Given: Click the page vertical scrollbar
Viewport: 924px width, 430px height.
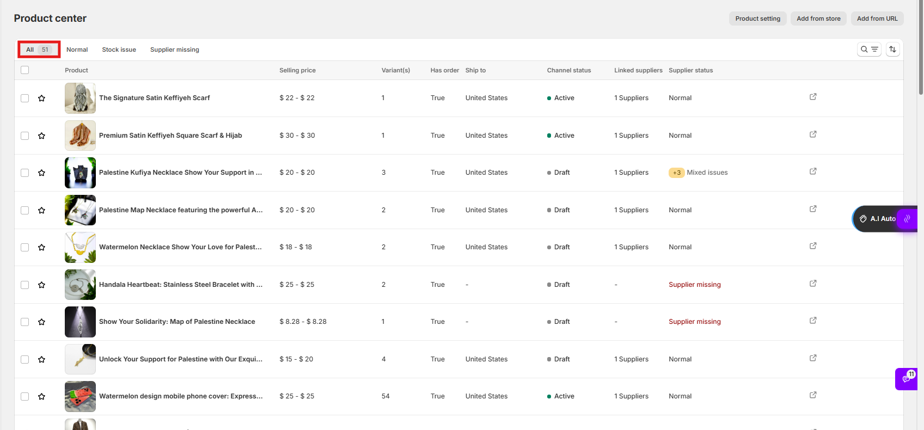Looking at the screenshot, I should point(920,49).
